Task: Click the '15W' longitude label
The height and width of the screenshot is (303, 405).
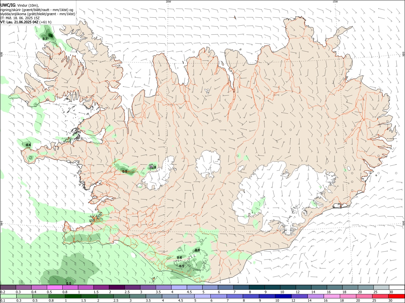Action: click(335, 2)
